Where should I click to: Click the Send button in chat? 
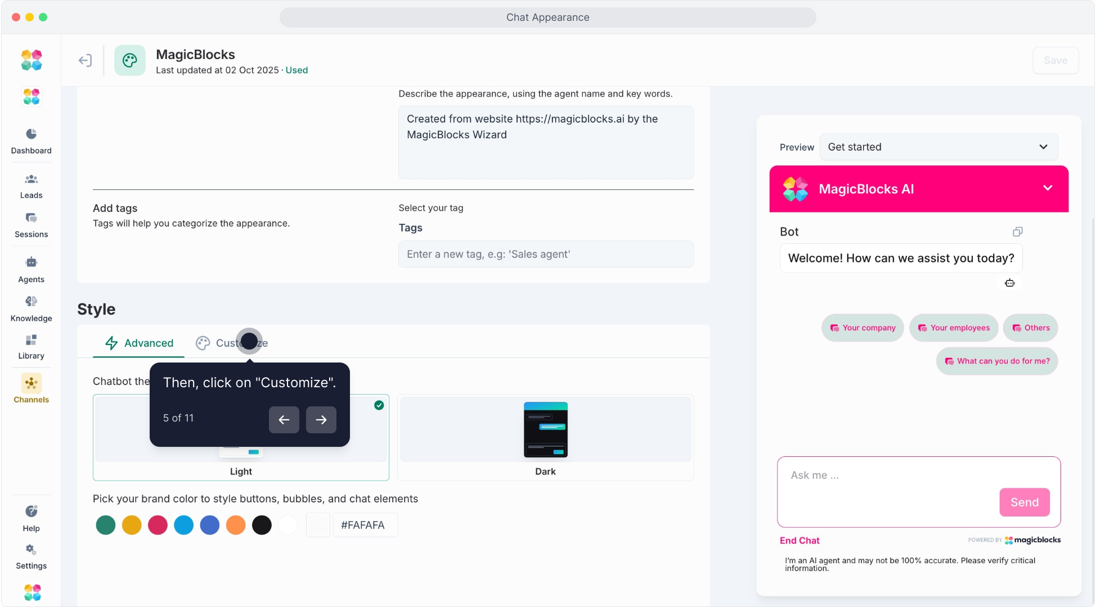tap(1023, 502)
